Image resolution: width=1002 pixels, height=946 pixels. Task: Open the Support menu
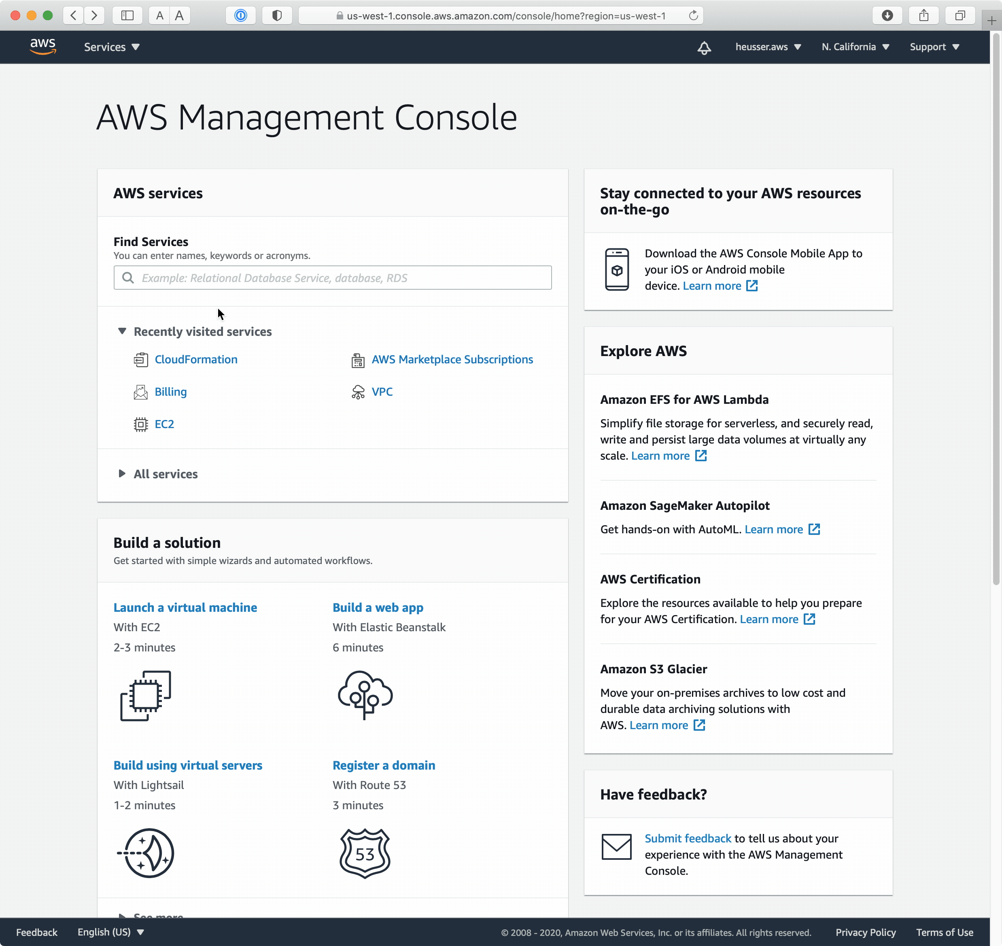pos(934,47)
